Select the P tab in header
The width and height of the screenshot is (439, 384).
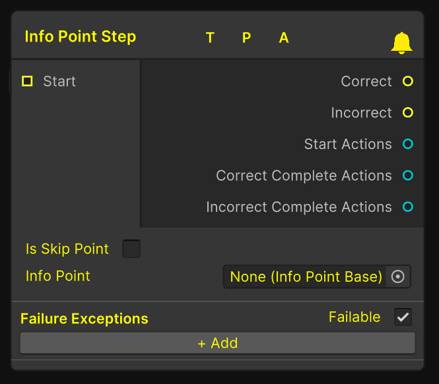click(x=246, y=38)
